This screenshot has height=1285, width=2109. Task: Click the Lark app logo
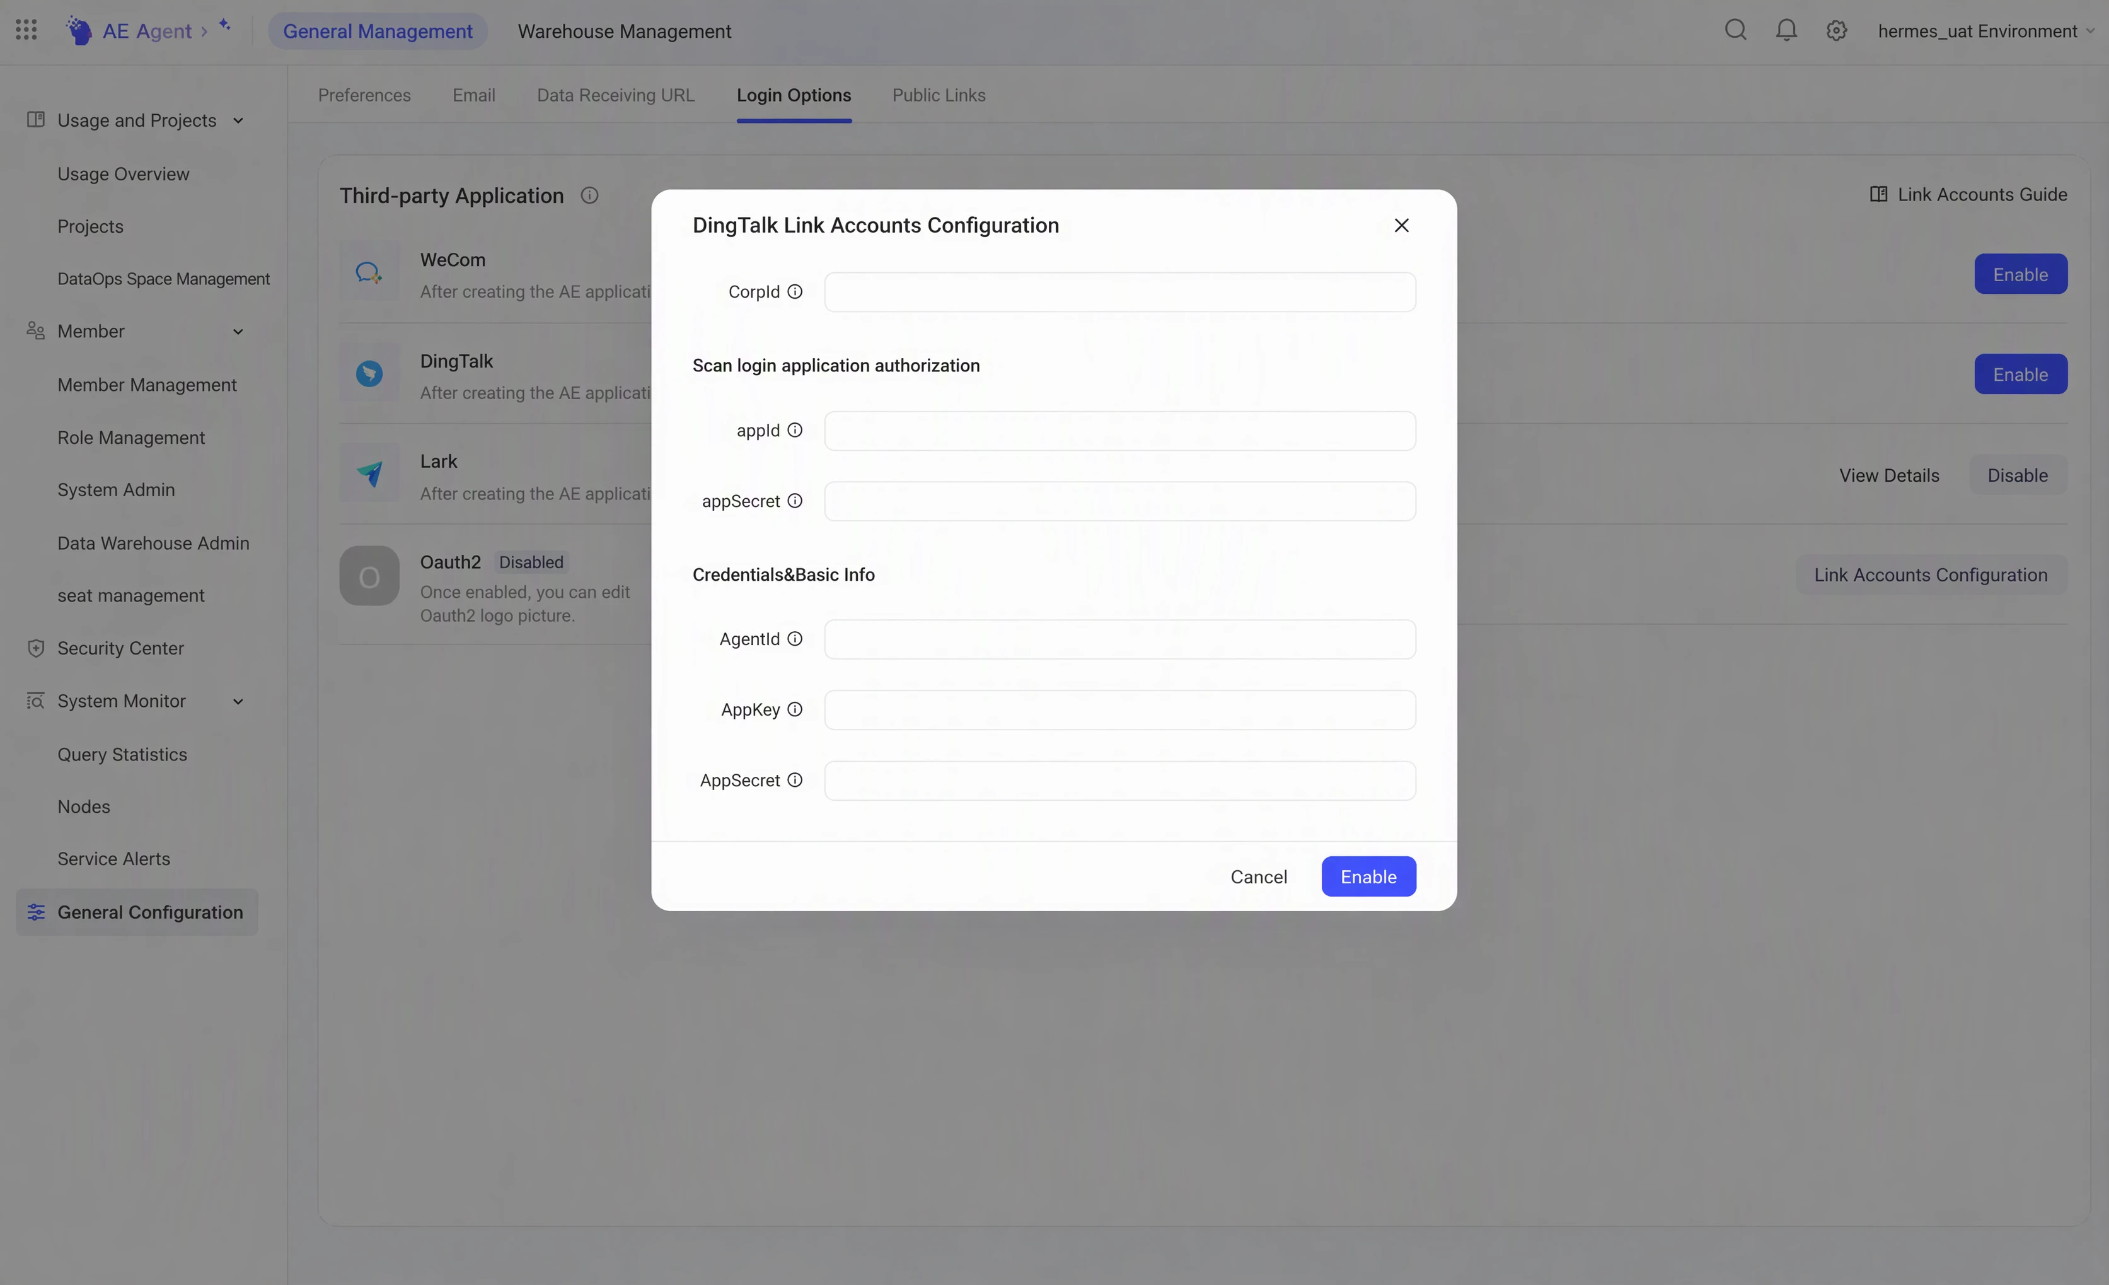pos(369,474)
